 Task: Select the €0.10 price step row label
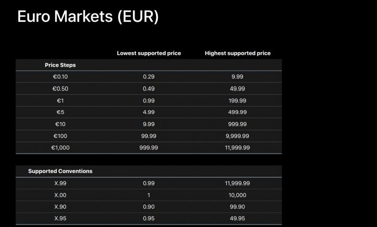60,76
